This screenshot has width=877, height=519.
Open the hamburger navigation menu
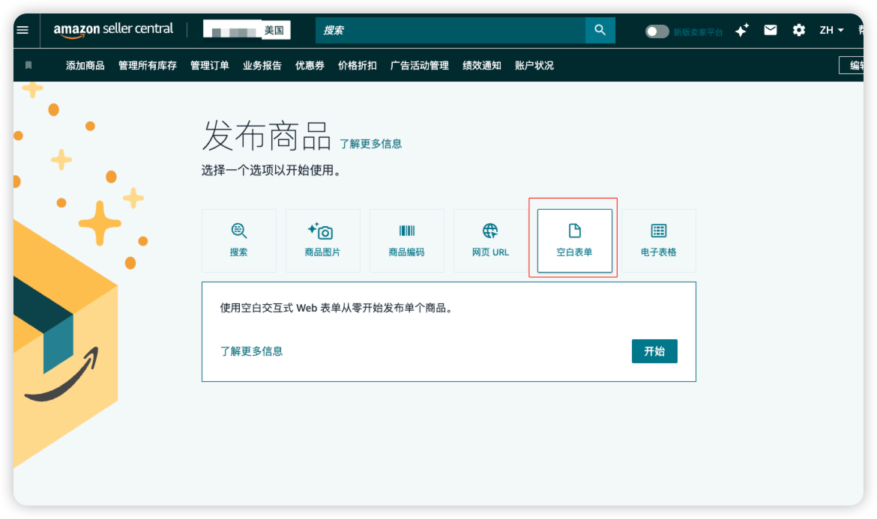23,30
